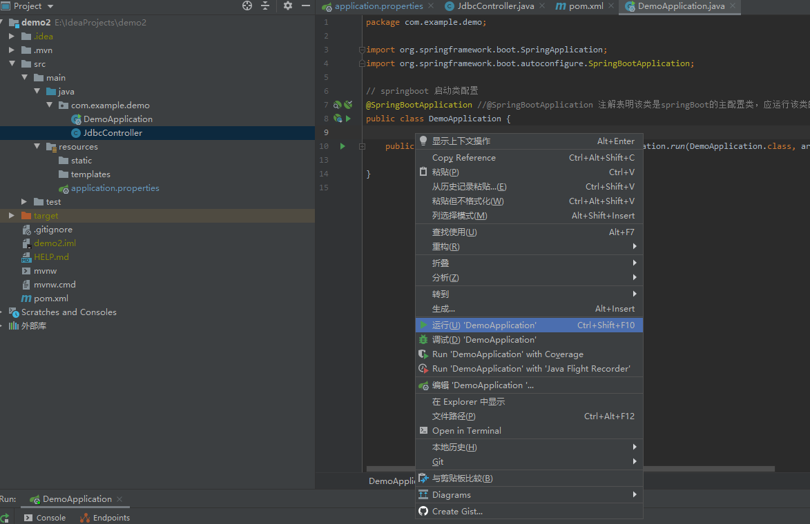
Task: Hide the Project panel with minus icon
Action: pyautogui.click(x=306, y=6)
